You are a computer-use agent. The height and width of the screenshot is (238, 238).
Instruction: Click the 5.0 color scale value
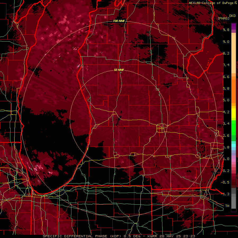(226, 100)
